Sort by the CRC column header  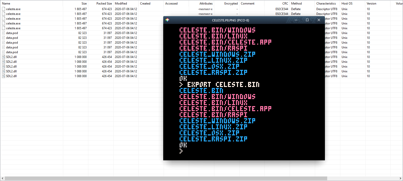tap(277, 4)
